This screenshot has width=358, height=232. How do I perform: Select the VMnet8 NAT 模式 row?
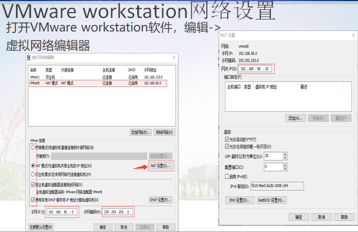[98, 83]
